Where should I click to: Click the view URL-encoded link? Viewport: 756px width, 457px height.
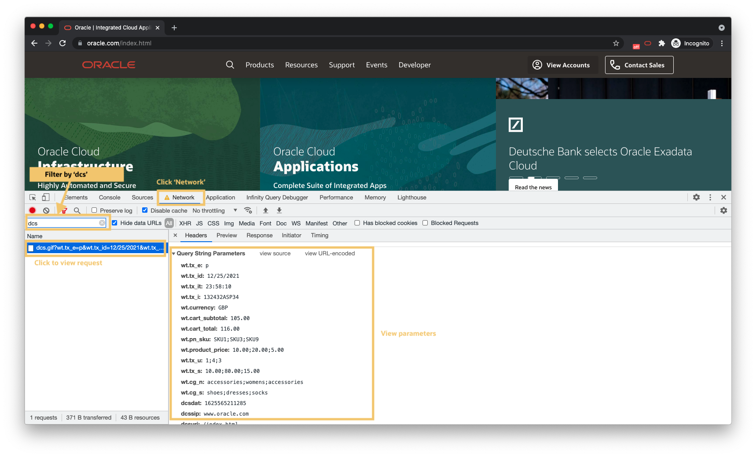click(330, 253)
